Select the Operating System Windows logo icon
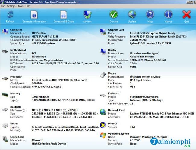The height and width of the screenshot is (150, 196). [103, 135]
